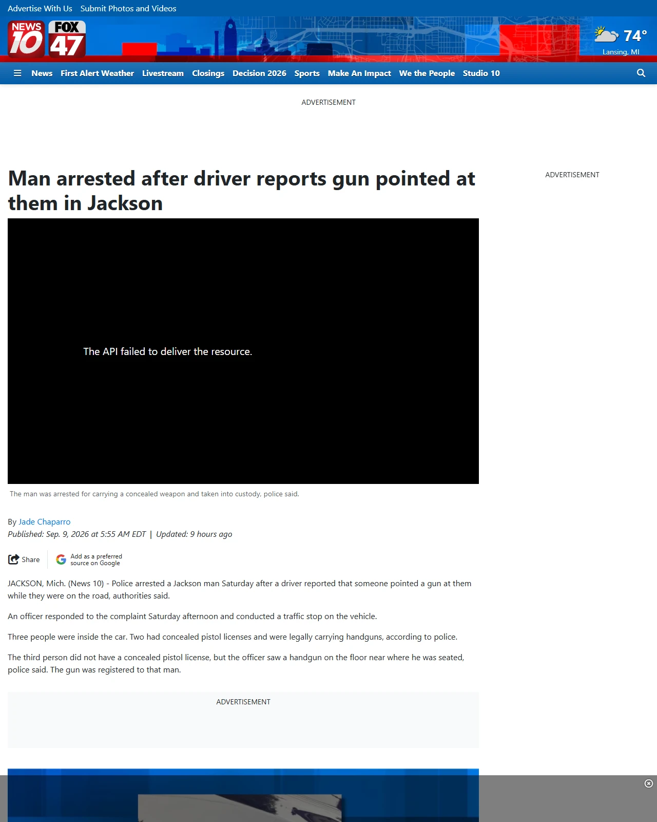Click the 74° temperature reading
The height and width of the screenshot is (822, 657).
click(635, 35)
